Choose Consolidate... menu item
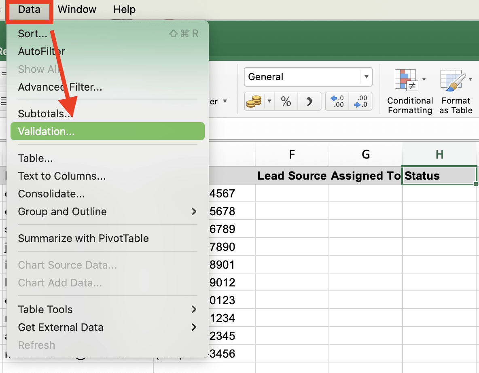The width and height of the screenshot is (479, 373). (x=108, y=194)
